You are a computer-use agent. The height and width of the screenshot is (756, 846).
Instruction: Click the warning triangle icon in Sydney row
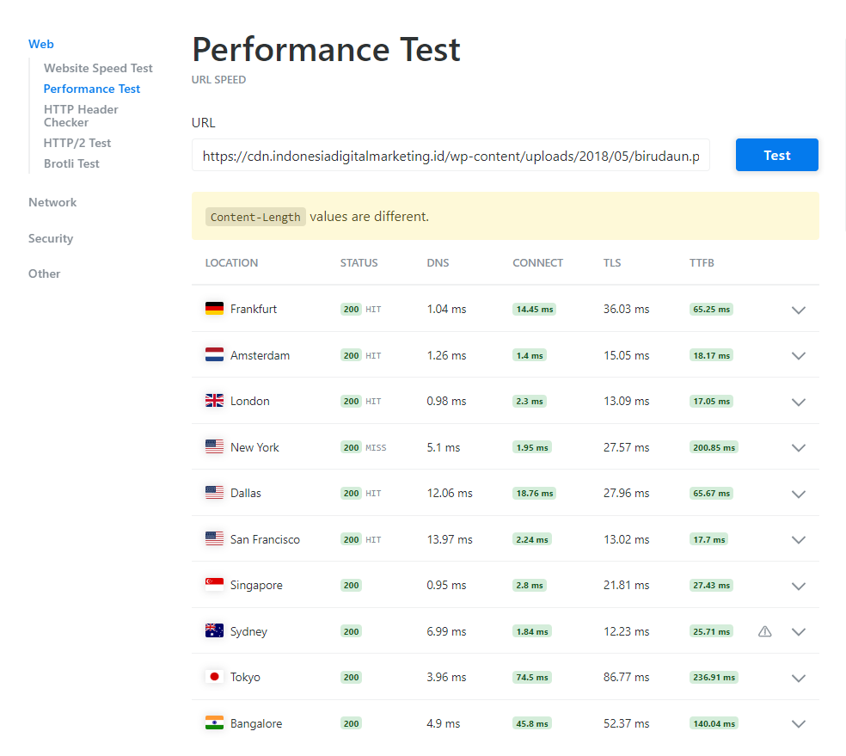(764, 631)
